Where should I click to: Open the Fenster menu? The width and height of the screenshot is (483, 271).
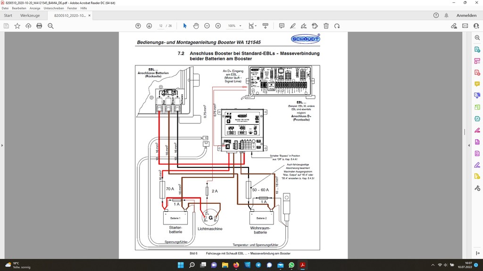click(72, 8)
